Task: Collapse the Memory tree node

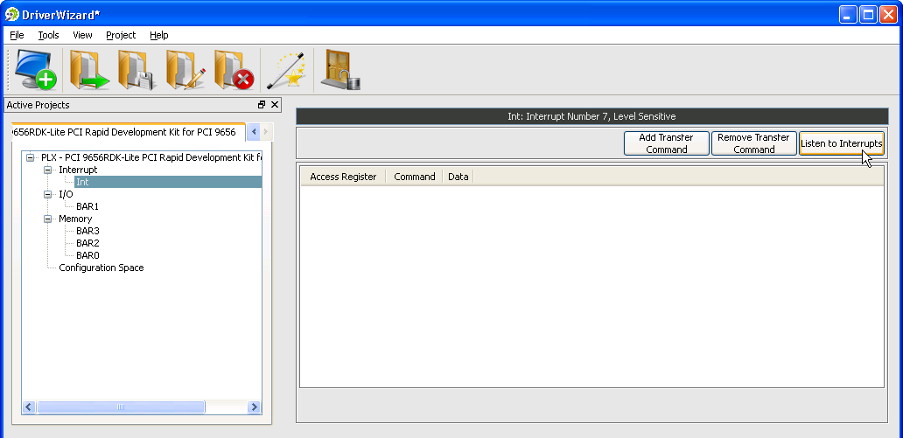Action: click(48, 219)
